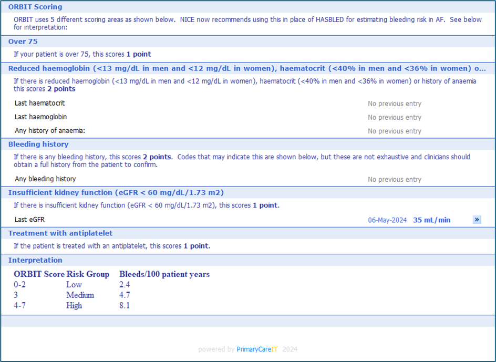Screen dimensions: 496x362
Task: Select the Over 75 section header
Action: 23,41
